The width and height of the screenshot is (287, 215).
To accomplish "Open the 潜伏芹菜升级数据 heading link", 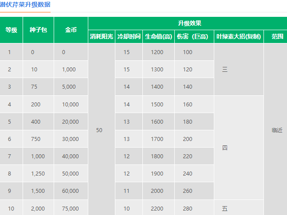I will pos(25,4).
